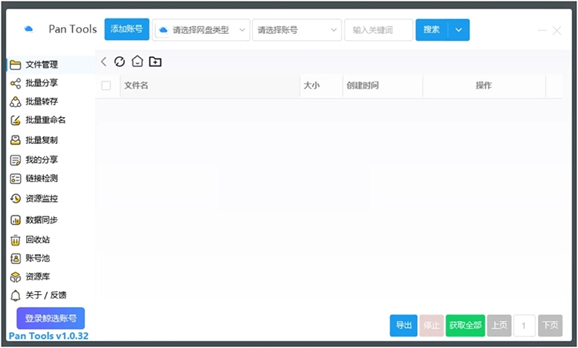Open 关于 / 反馈 bell item

[45, 295]
